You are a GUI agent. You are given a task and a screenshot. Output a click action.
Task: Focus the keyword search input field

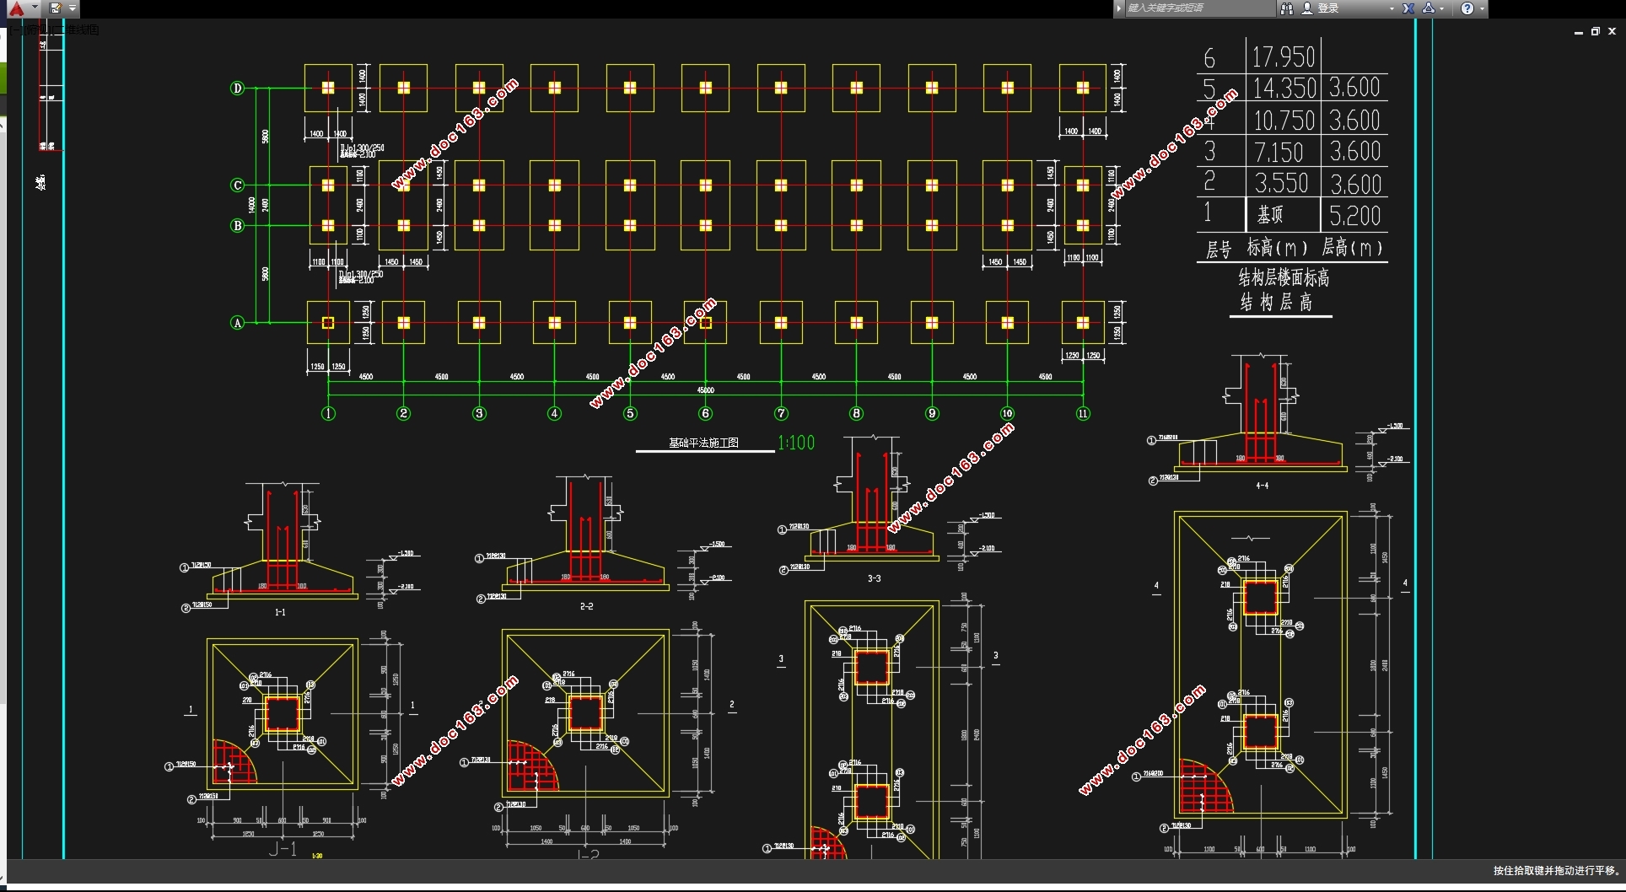1200,8
